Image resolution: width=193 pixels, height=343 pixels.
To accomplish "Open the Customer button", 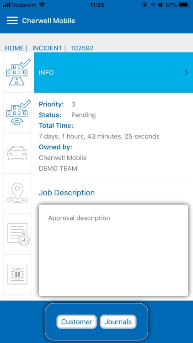I will (x=76, y=322).
